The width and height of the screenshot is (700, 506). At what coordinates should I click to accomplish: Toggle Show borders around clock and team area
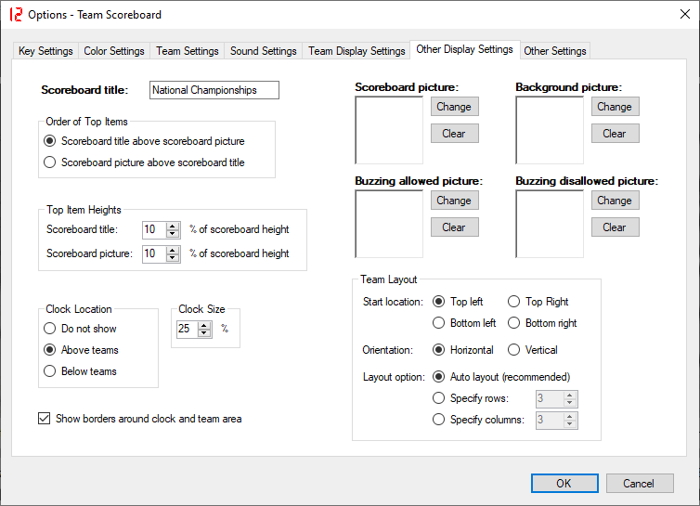[x=44, y=419]
